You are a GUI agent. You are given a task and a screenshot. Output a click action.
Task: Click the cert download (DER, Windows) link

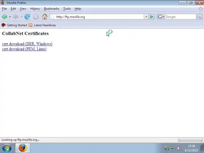click(x=27, y=44)
